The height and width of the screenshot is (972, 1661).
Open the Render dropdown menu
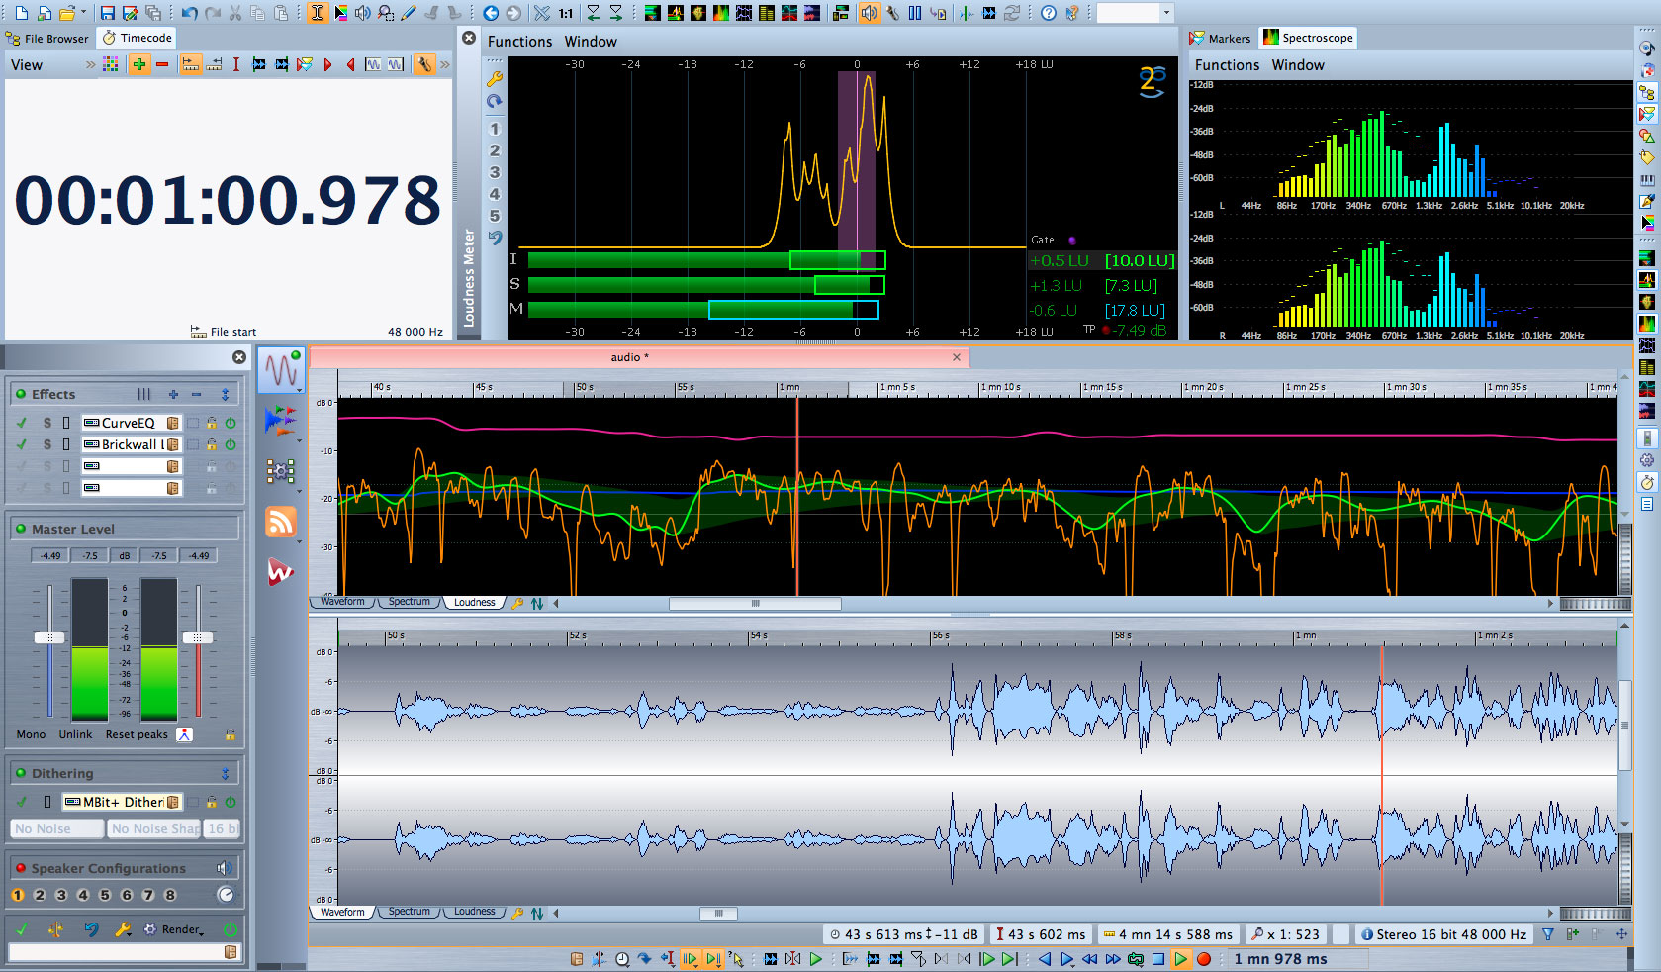point(175,929)
